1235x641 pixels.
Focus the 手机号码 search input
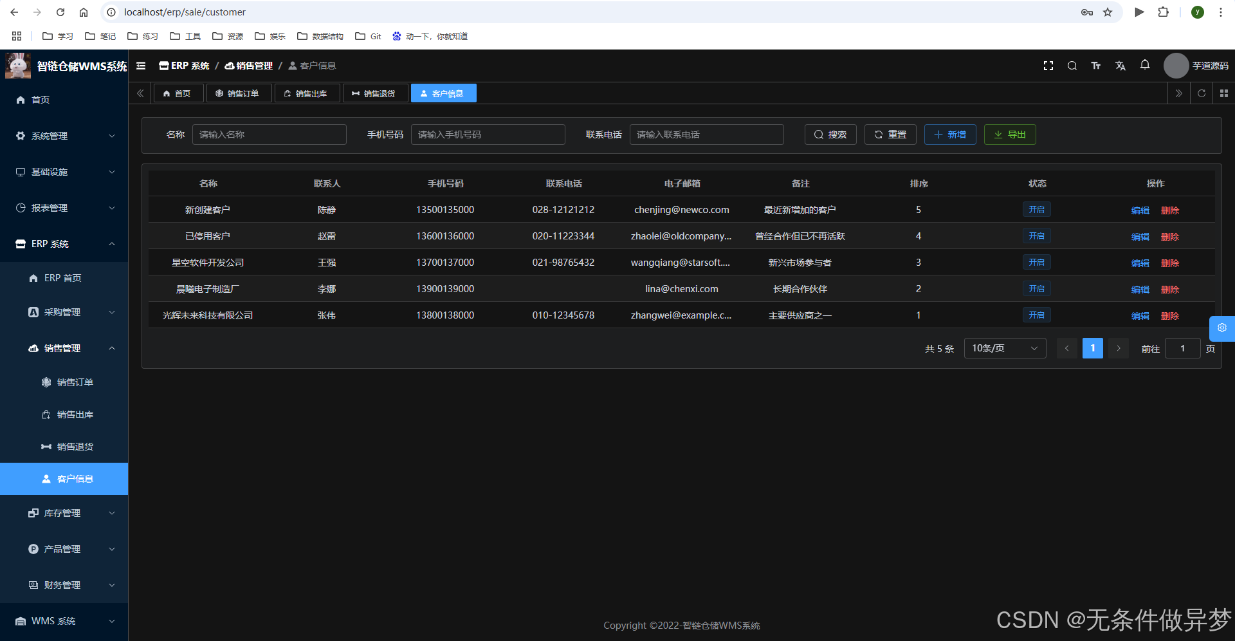488,135
